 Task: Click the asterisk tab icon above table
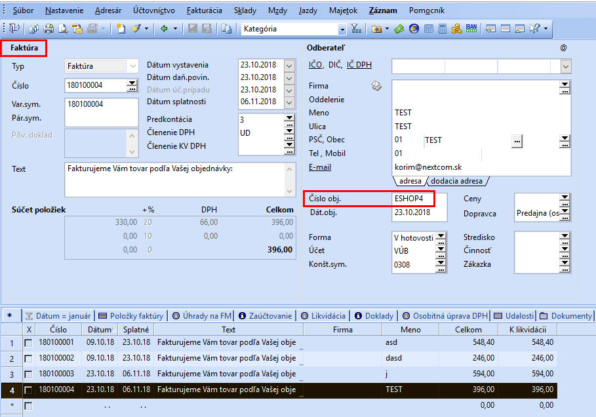click(9, 315)
